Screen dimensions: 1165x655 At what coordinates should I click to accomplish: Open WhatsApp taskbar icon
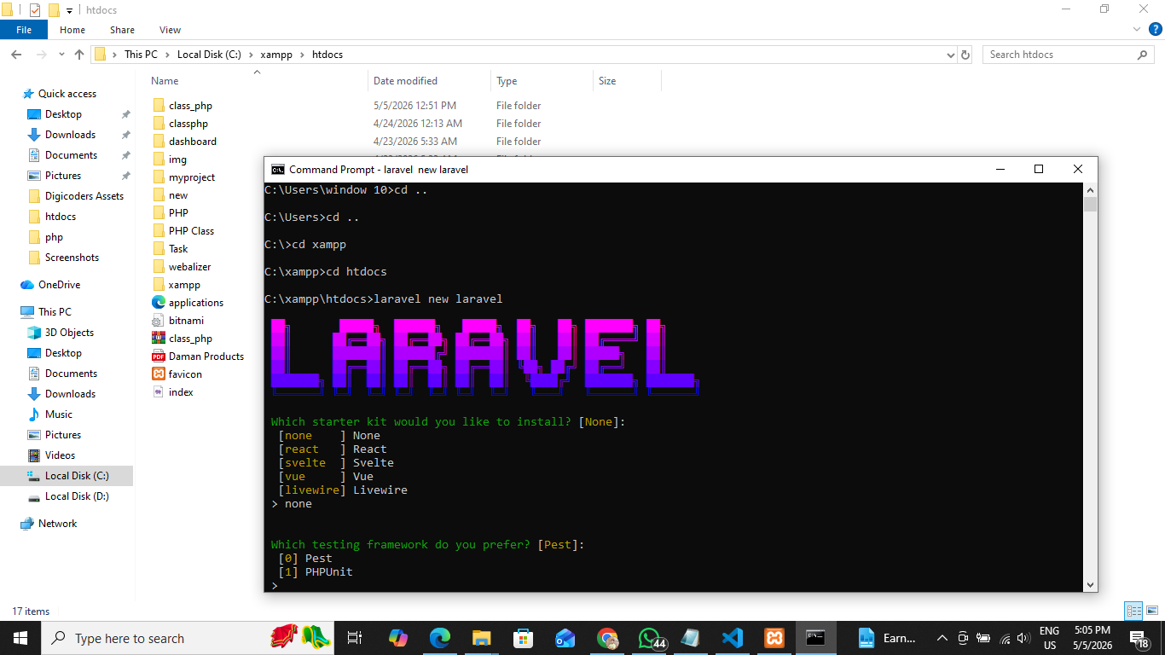pos(650,638)
